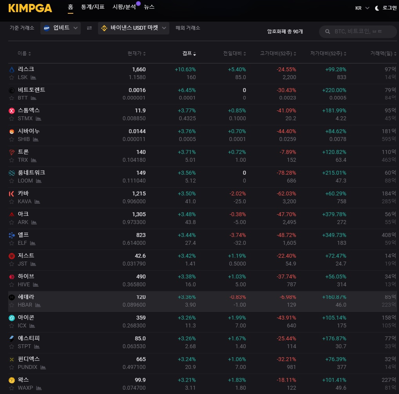This screenshot has height=394, width=399.
Task: Sort by 이름 column
Action: (x=24, y=53)
